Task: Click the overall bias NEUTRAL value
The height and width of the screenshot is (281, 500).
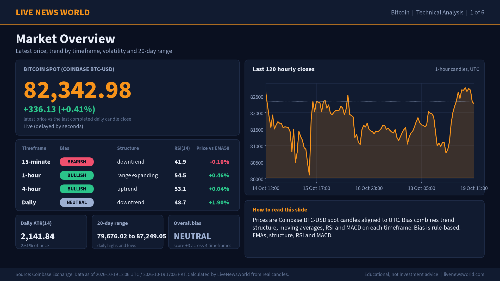Action: pyautogui.click(x=192, y=236)
